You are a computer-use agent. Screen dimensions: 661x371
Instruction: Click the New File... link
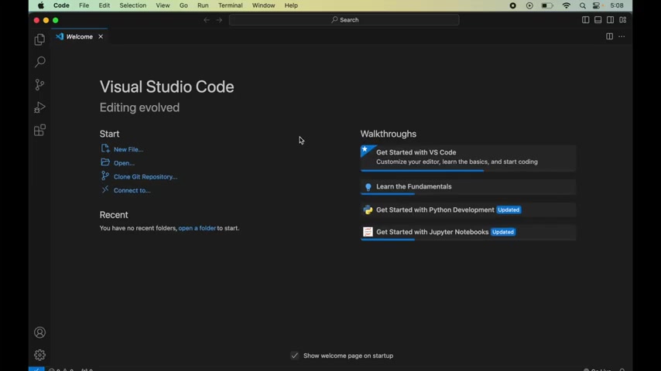pos(128,149)
